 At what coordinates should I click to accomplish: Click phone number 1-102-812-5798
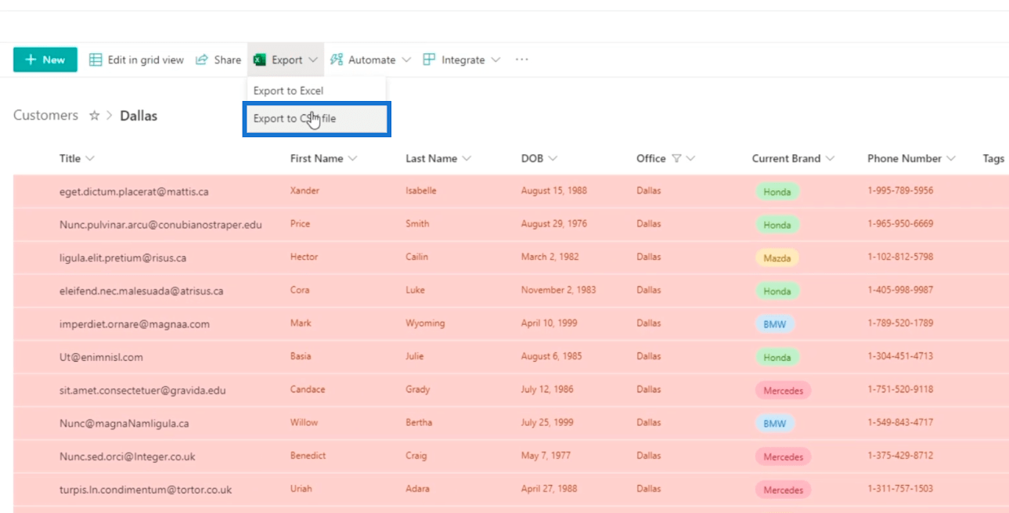point(900,256)
